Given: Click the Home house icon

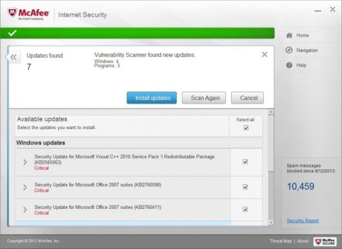Looking at the screenshot, I should pyautogui.click(x=289, y=35).
